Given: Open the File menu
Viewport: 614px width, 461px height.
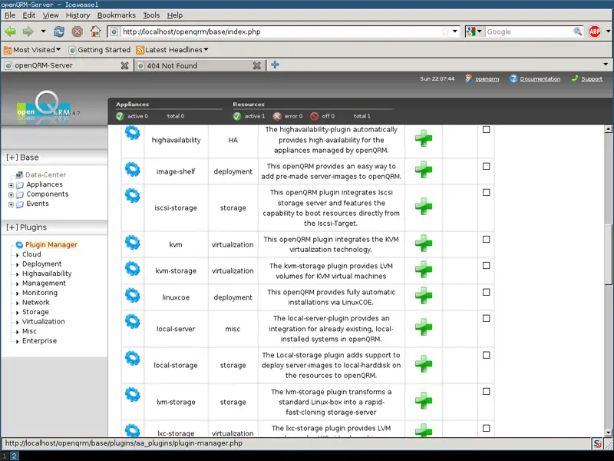Looking at the screenshot, I should click(10, 15).
